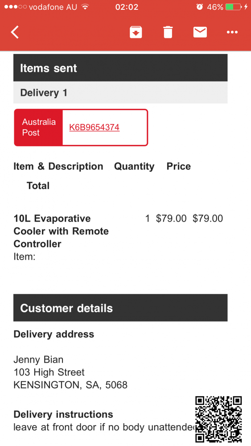The width and height of the screenshot is (251, 446).
Task: Tap the 103 High Street address line
Action: [x=49, y=372]
